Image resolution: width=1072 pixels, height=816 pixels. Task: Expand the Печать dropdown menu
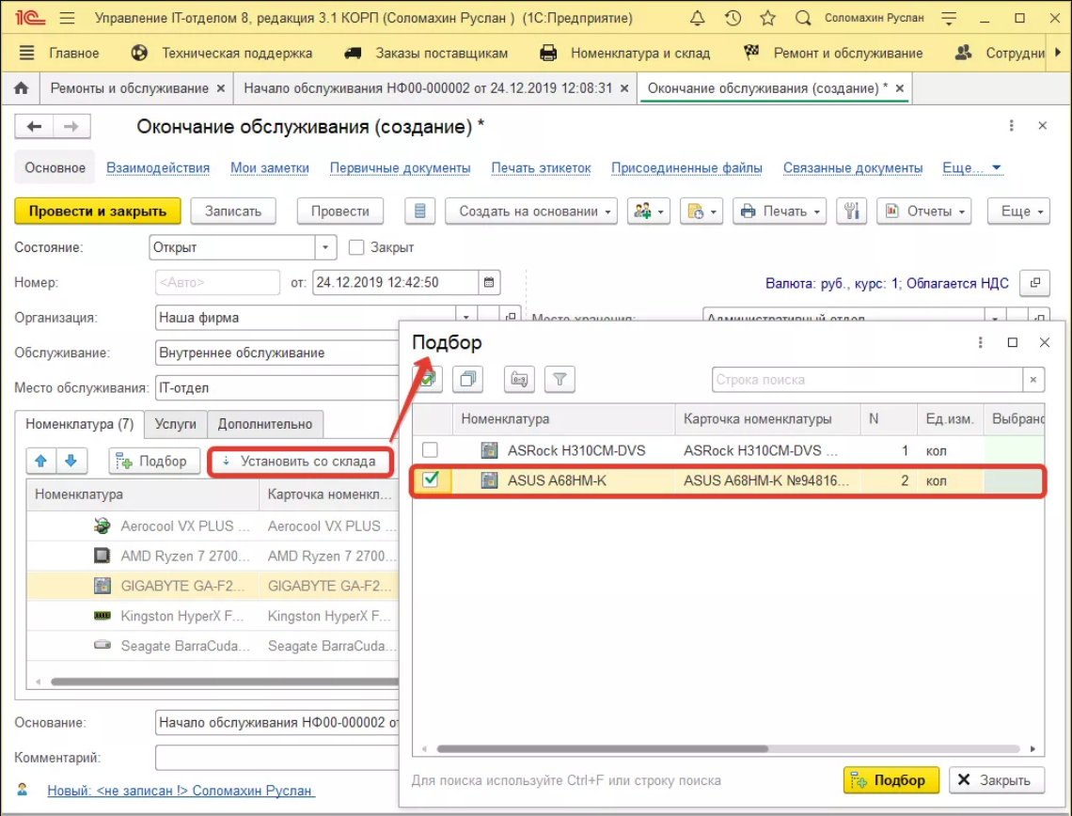point(779,212)
